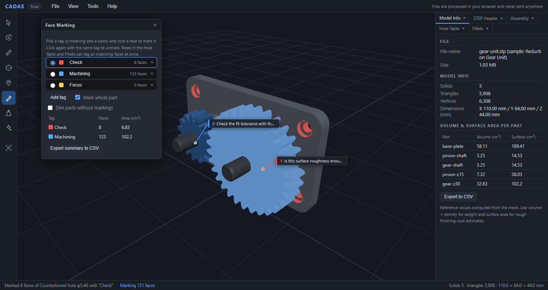This screenshot has height=290, width=548.
Task: Remove the Check tag with its x
Action: [152, 62]
